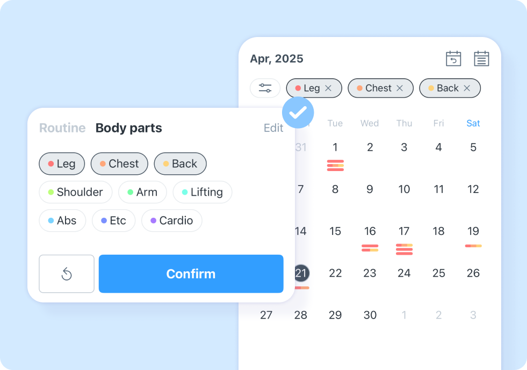Screen dimensions: 527x370
Task: Click the reset arrow button beside Confirm
Action: coord(67,273)
